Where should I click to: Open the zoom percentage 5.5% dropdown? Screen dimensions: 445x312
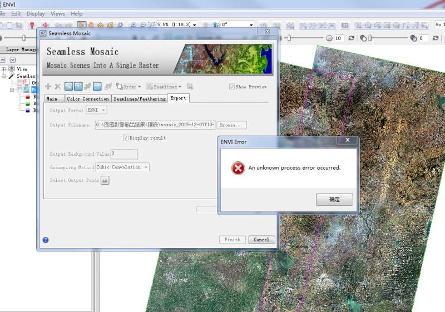tap(194, 25)
